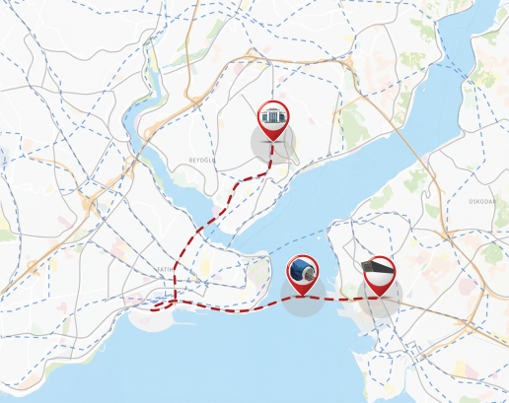509x403 pixels.
Task: Click the small white dot islet in the strait
Action: coord(319,237)
